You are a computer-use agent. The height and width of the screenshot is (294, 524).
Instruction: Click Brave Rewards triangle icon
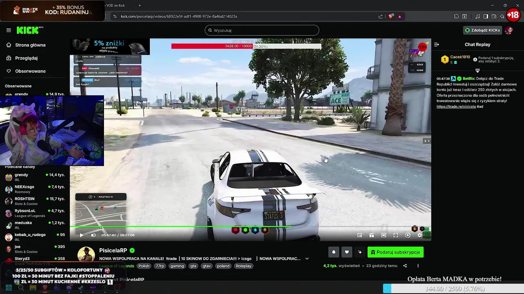400,16
